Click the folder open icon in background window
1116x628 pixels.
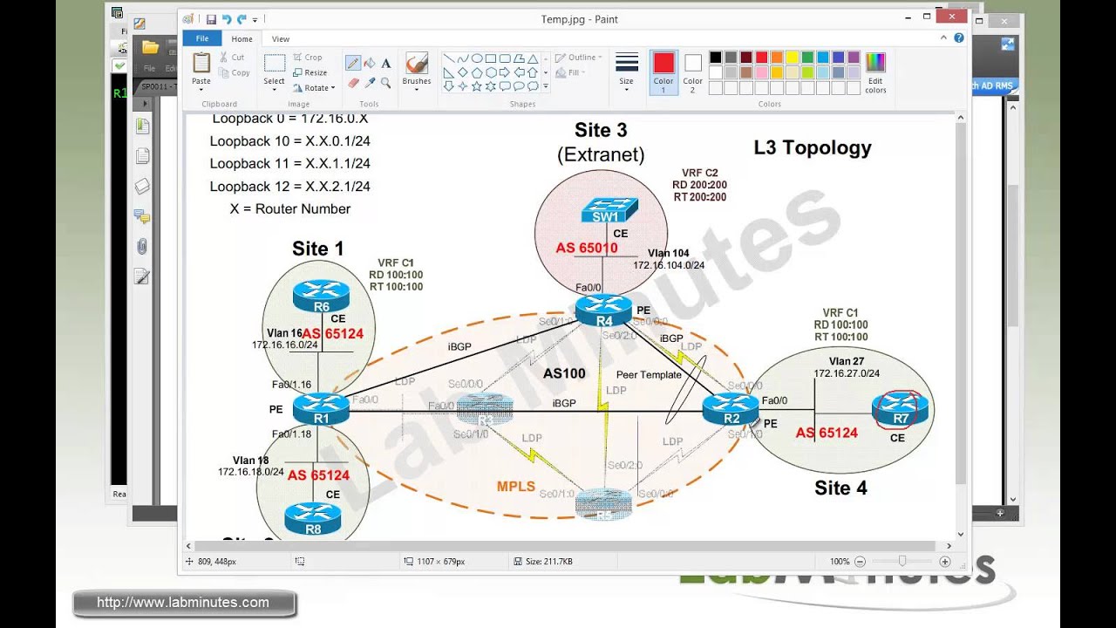point(150,47)
